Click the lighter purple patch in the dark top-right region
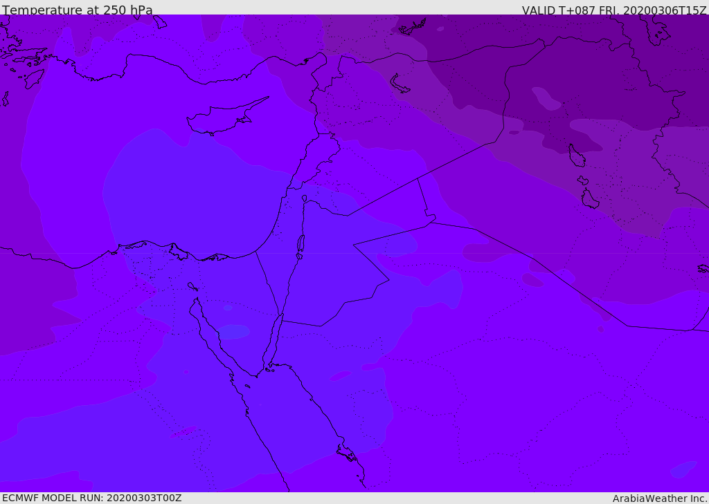 546,99
